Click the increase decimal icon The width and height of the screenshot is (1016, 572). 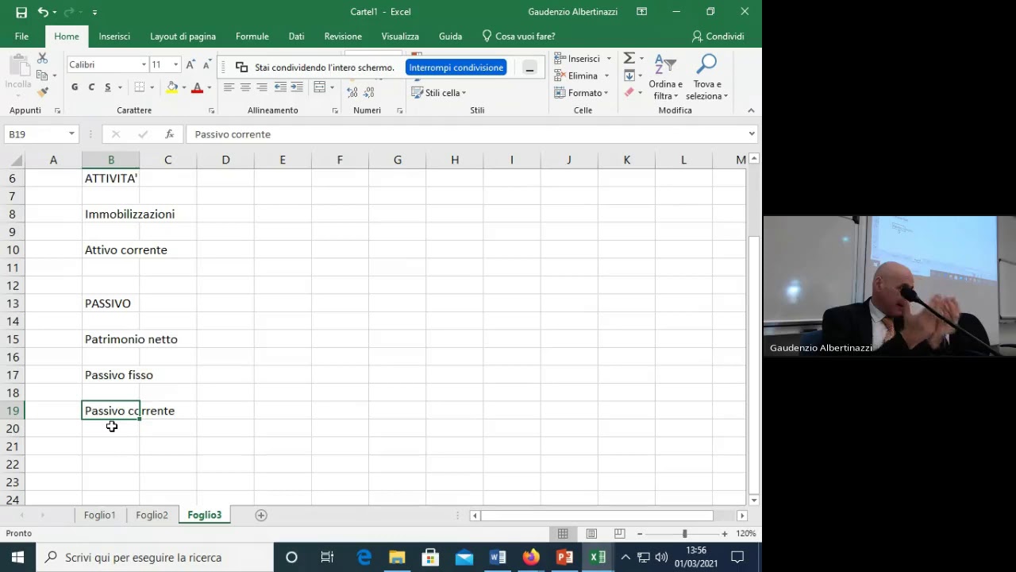pos(352,93)
